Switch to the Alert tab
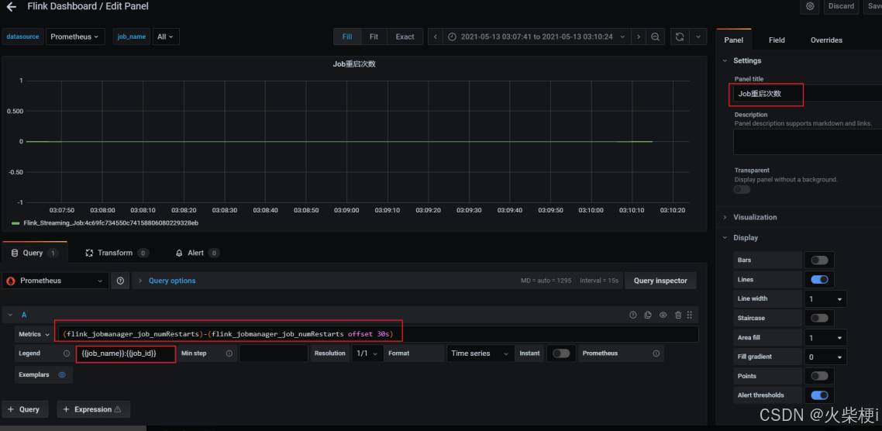The width and height of the screenshot is (882, 431). coord(197,253)
